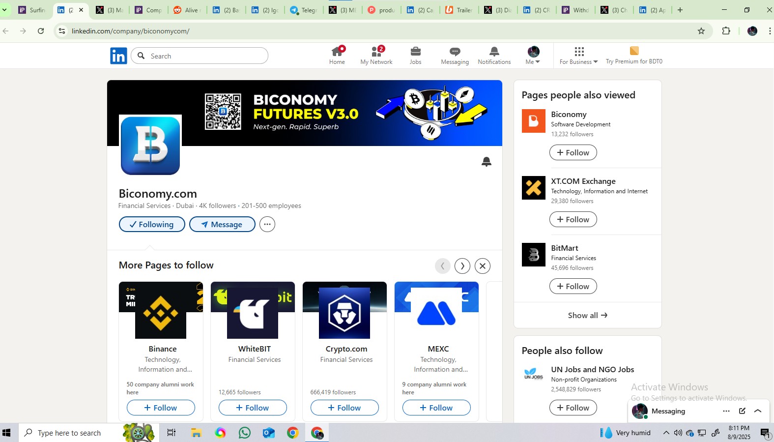Close the current LinkedIn tab
Viewport: 774px width, 442px height.
81,10
